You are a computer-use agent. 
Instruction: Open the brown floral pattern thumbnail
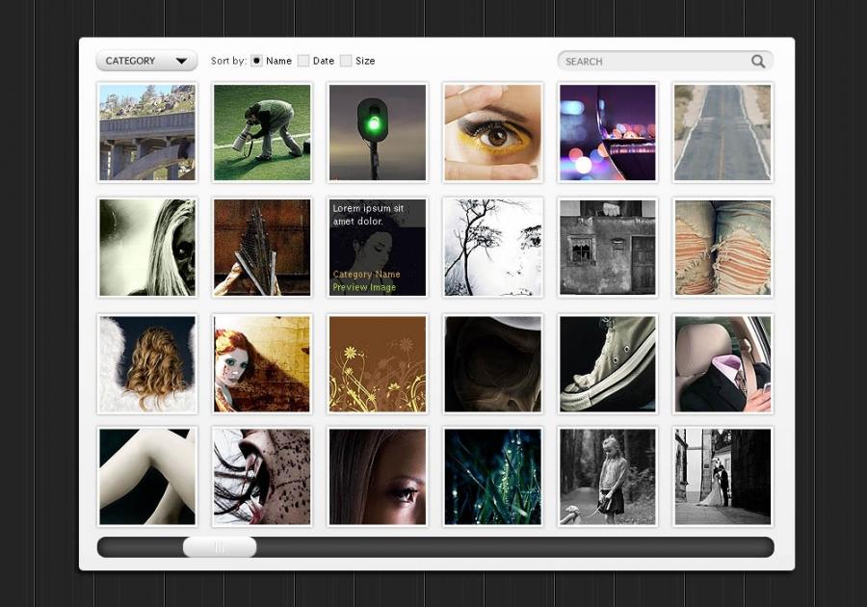(378, 364)
